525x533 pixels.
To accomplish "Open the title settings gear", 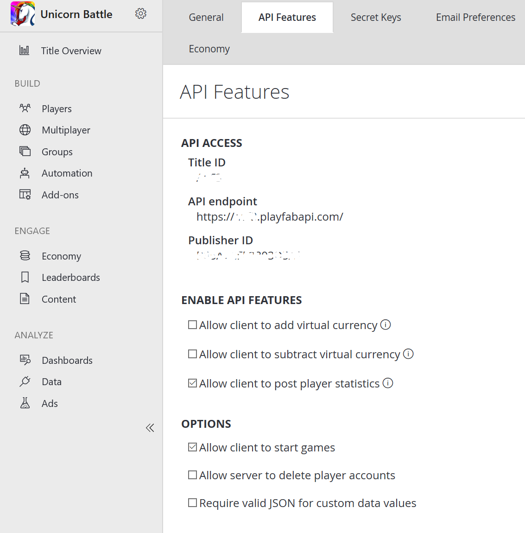I will pos(140,14).
